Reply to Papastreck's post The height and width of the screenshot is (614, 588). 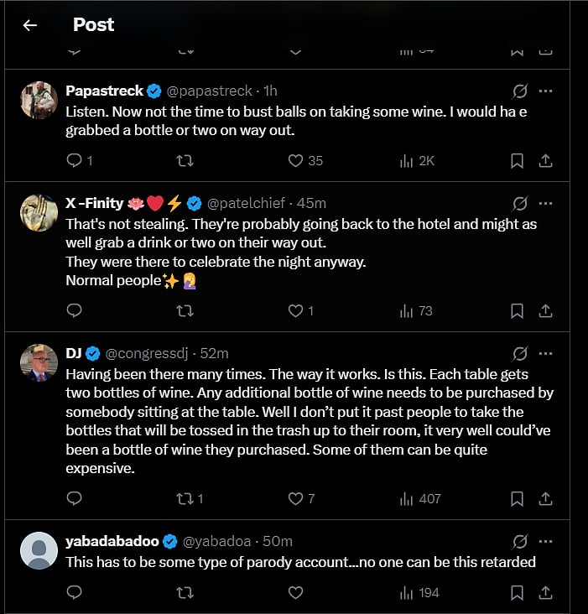[x=74, y=160]
